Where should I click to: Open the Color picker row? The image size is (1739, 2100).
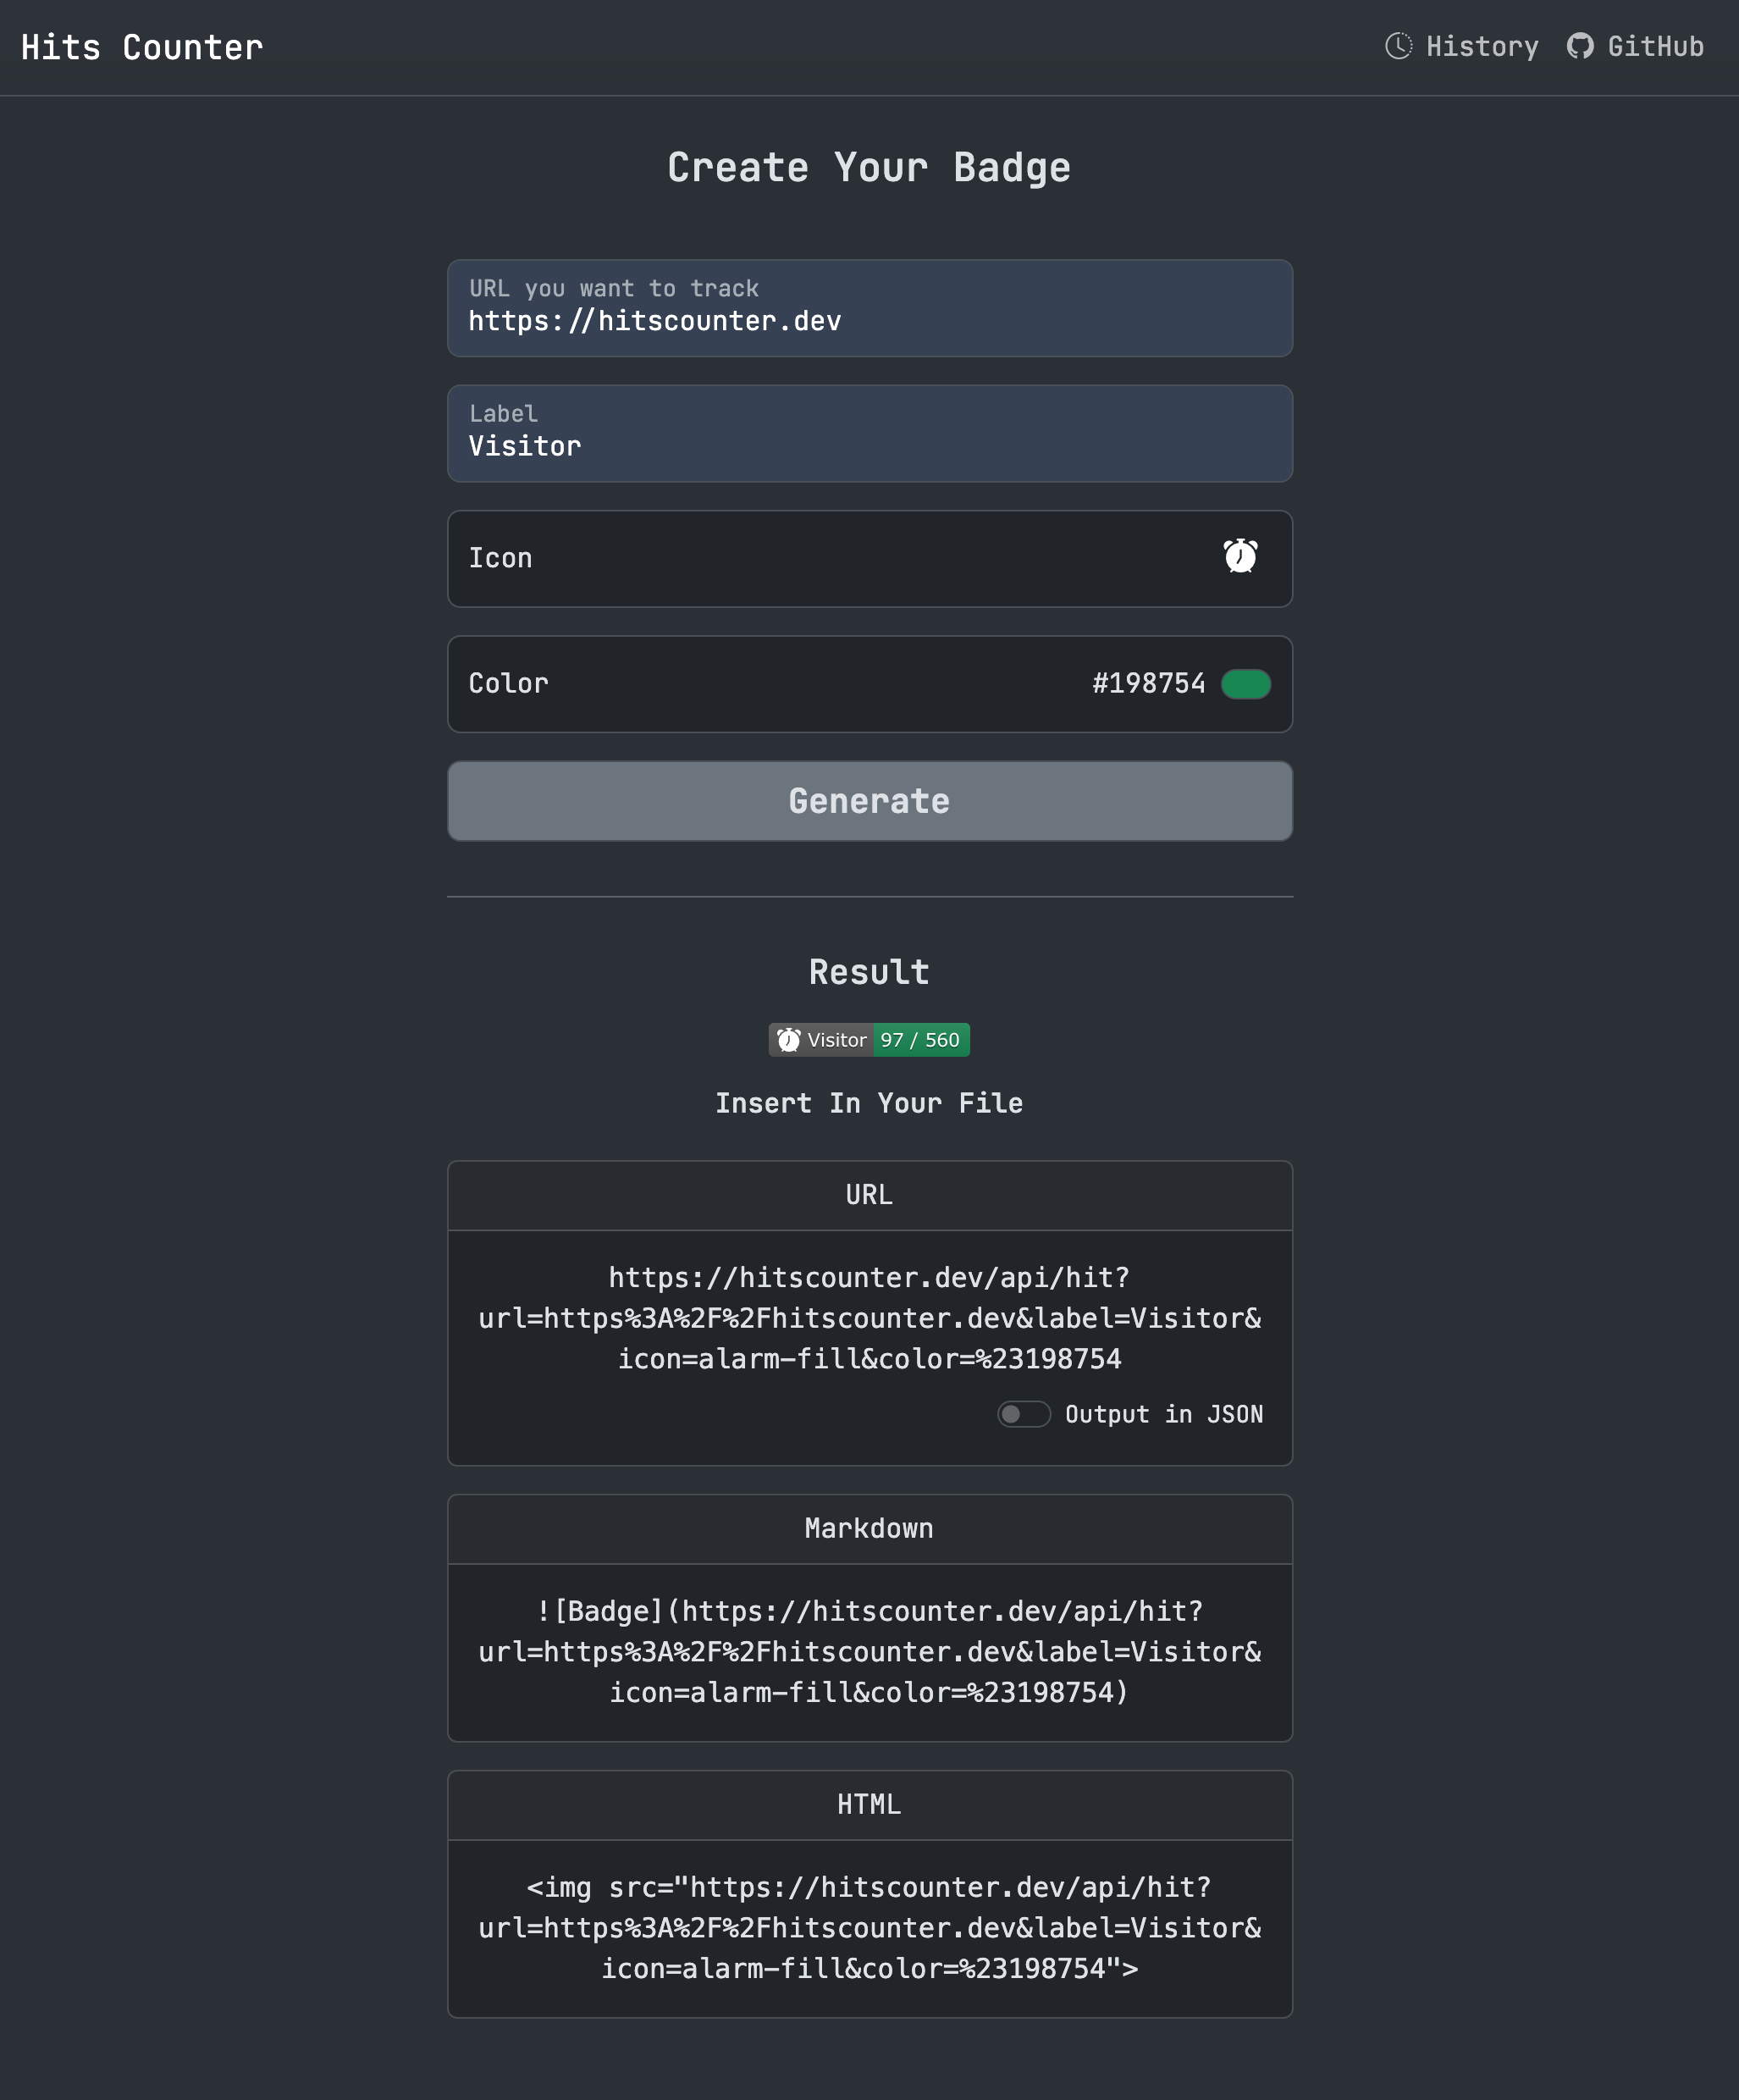click(x=869, y=684)
